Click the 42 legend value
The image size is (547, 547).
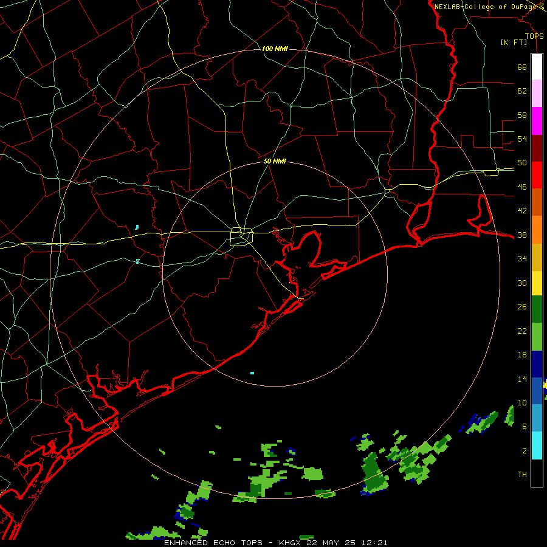pos(522,211)
